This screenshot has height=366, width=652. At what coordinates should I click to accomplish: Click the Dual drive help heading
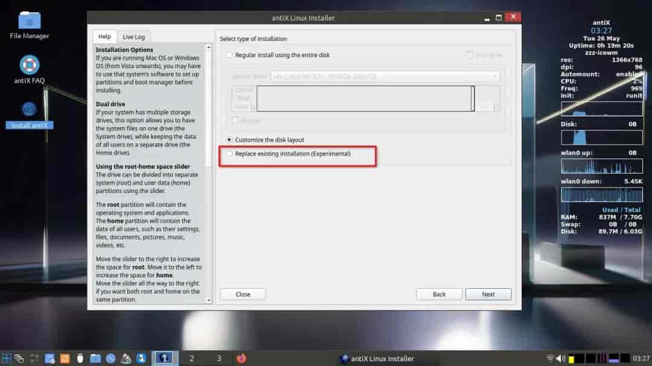110,104
